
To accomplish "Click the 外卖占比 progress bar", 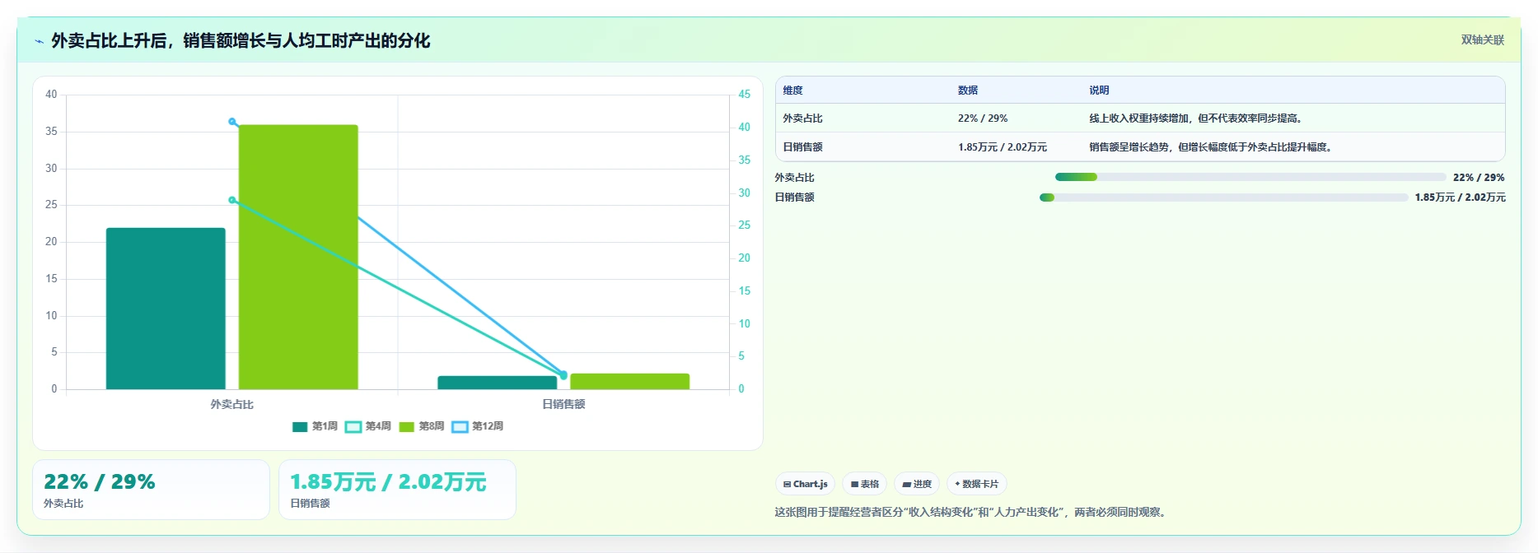I will (1251, 177).
